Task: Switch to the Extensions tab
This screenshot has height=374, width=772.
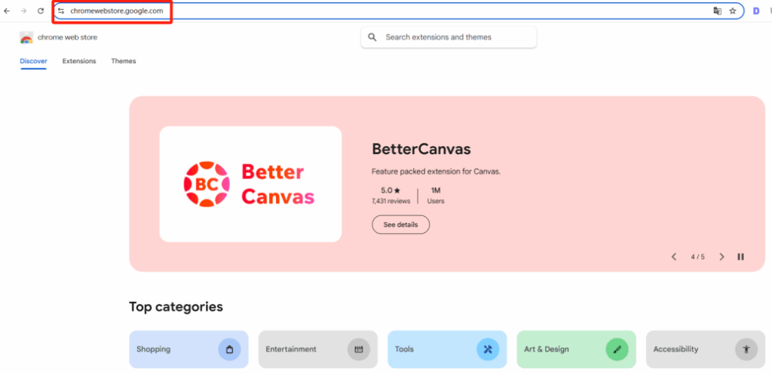Action: click(x=79, y=61)
